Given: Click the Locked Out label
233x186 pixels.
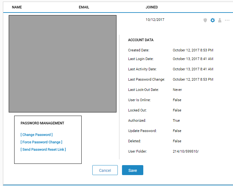Looking at the screenshot, I should (137, 110).
